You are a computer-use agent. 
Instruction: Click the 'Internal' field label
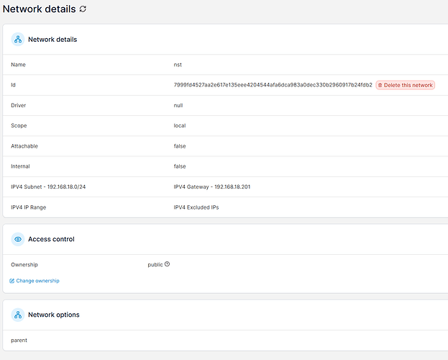(x=20, y=166)
